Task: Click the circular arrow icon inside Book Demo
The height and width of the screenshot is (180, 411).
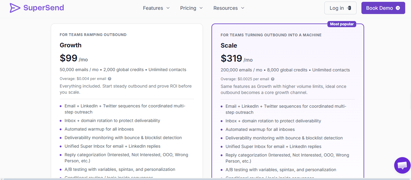Action: pyautogui.click(x=398, y=8)
